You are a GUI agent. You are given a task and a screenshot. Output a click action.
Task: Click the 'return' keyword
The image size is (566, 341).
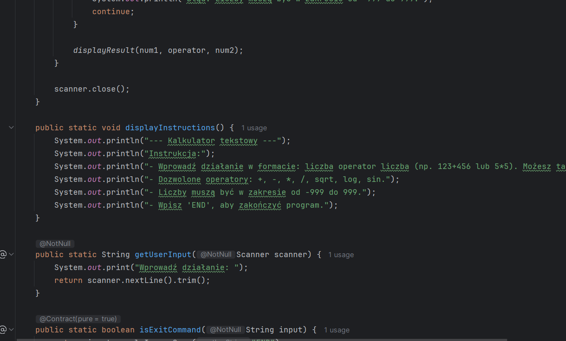[68, 280]
